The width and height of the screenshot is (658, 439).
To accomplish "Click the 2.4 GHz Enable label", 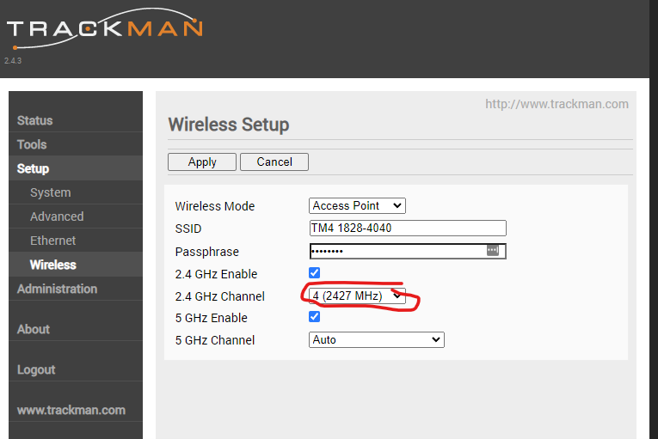I will (x=216, y=274).
